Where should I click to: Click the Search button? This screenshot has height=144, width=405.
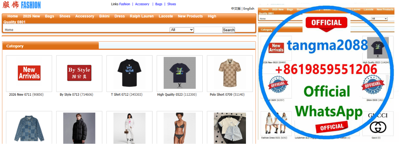(x=229, y=30)
